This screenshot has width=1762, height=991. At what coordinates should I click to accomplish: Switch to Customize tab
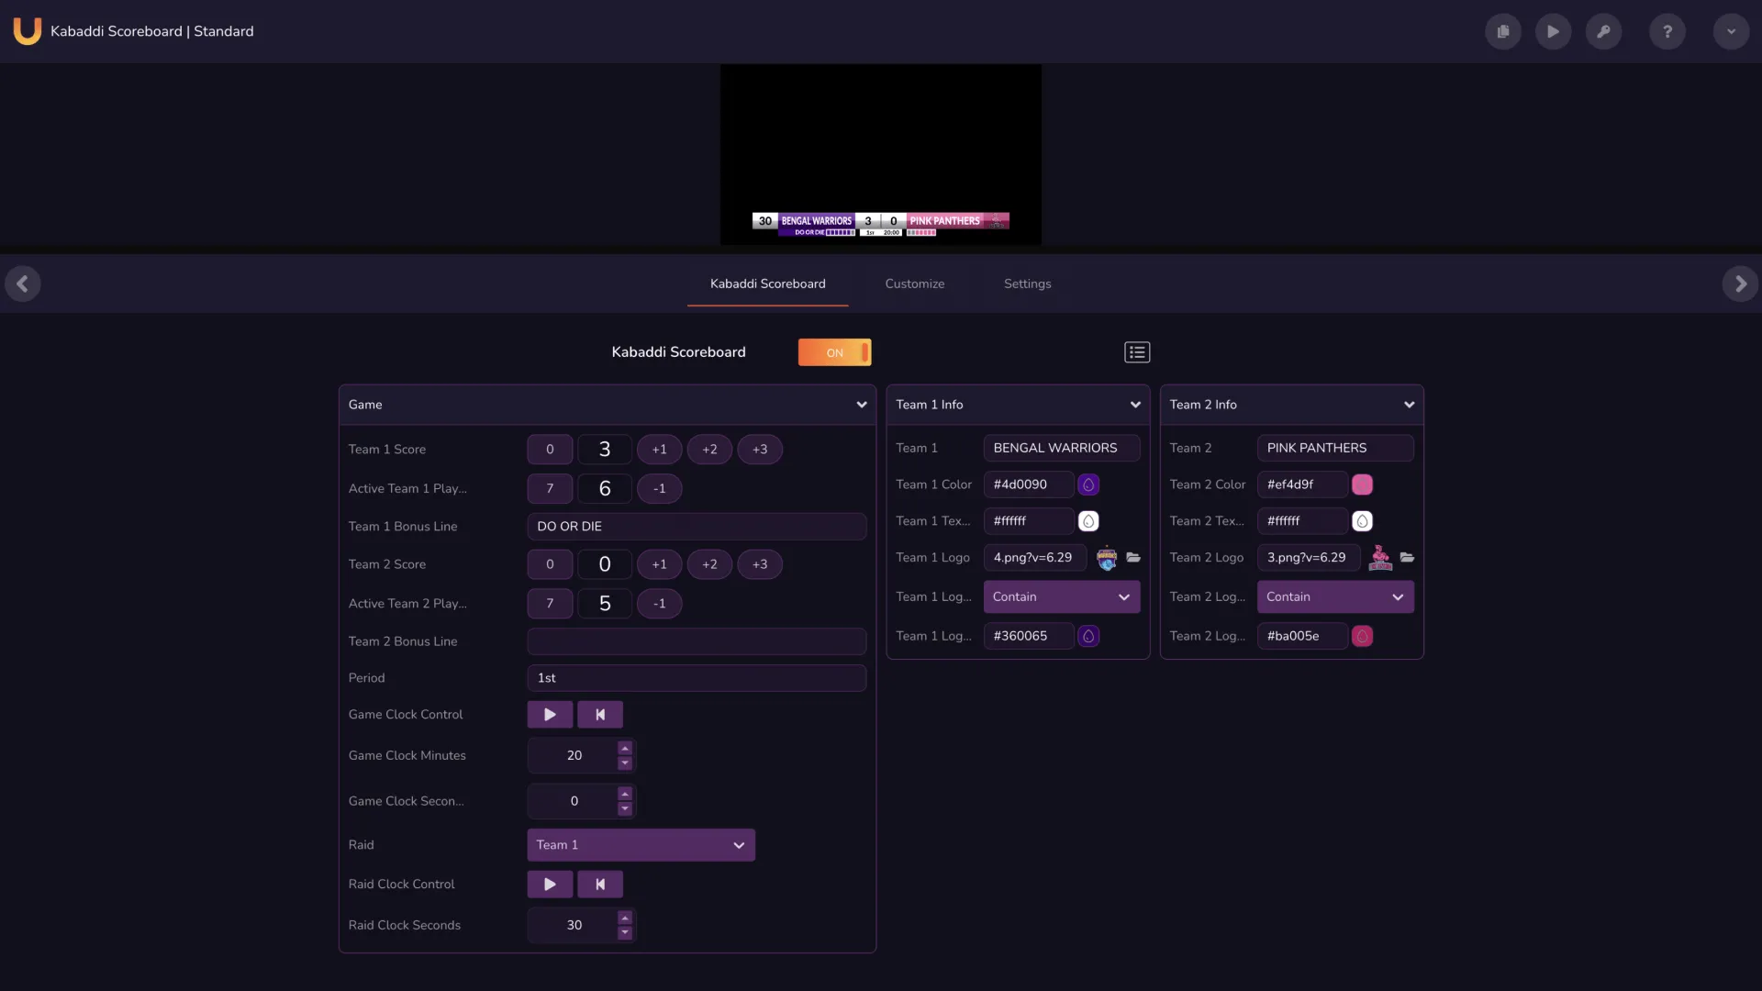914,284
